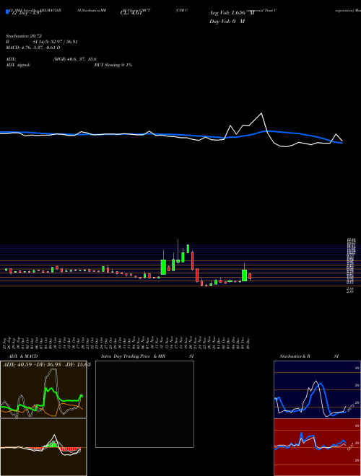Click the blue 12-day SMA legend square

(x=7, y=12)
